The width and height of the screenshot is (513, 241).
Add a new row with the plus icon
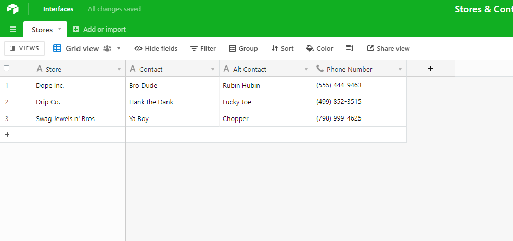point(7,135)
